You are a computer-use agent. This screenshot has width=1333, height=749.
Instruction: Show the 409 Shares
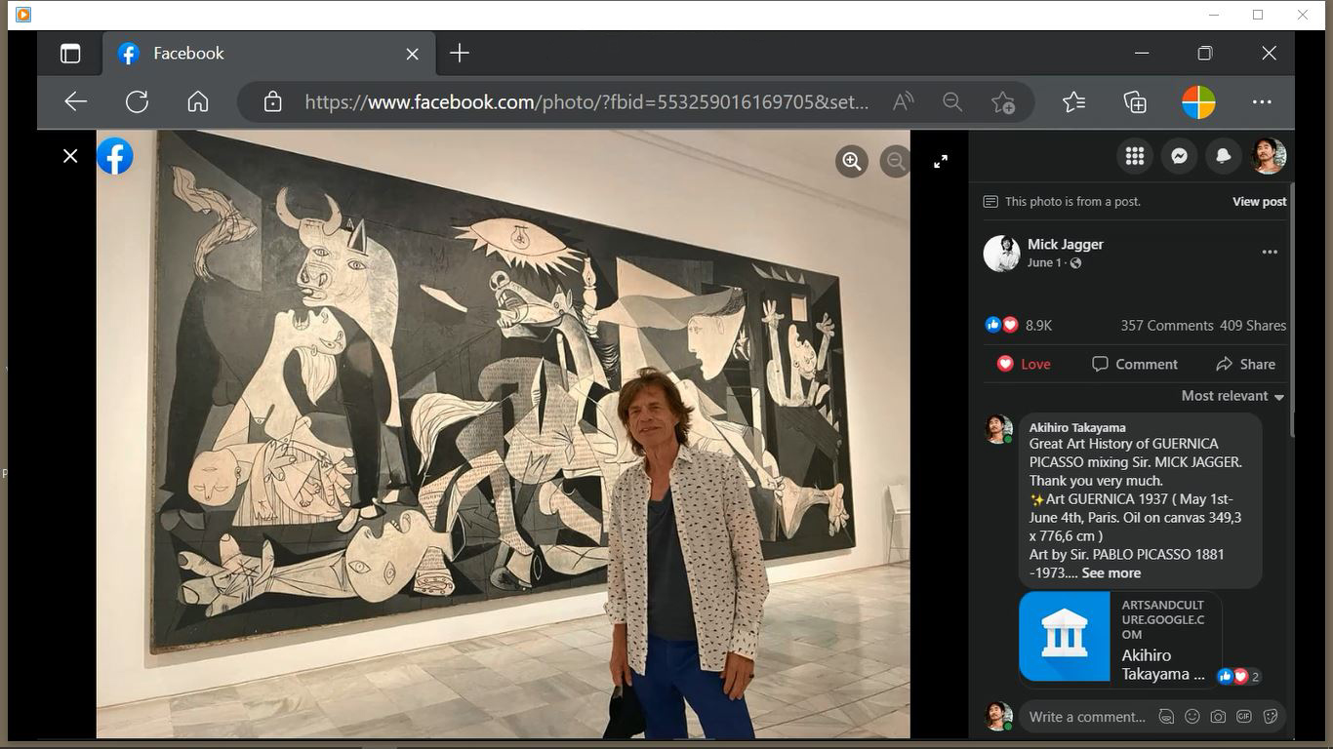pos(1253,326)
